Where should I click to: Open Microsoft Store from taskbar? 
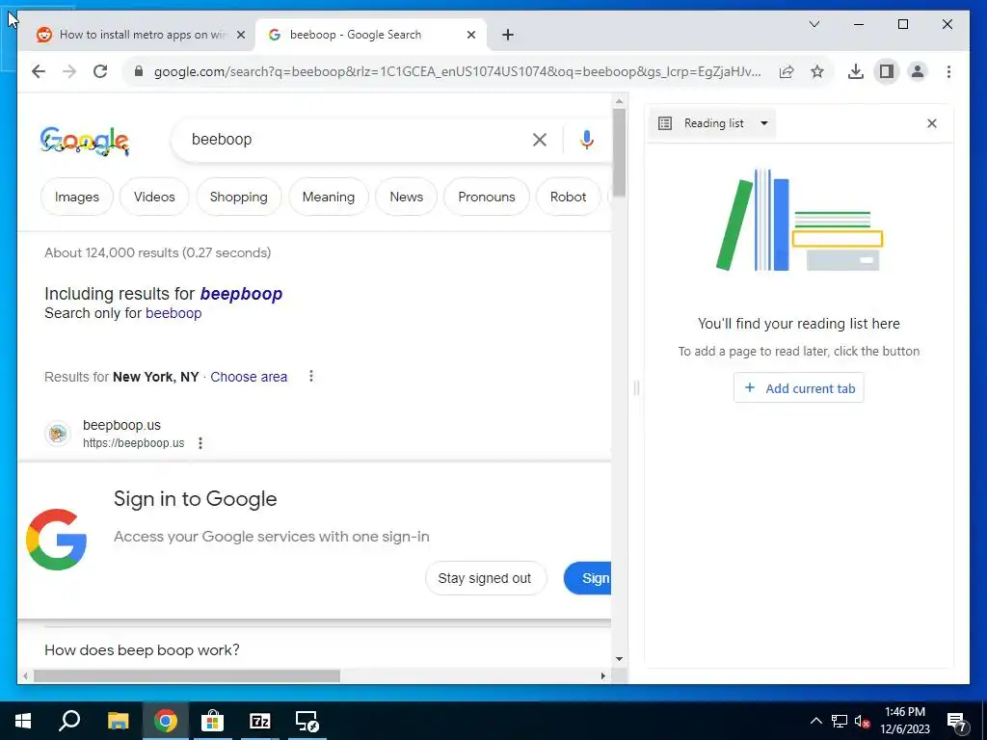click(213, 721)
